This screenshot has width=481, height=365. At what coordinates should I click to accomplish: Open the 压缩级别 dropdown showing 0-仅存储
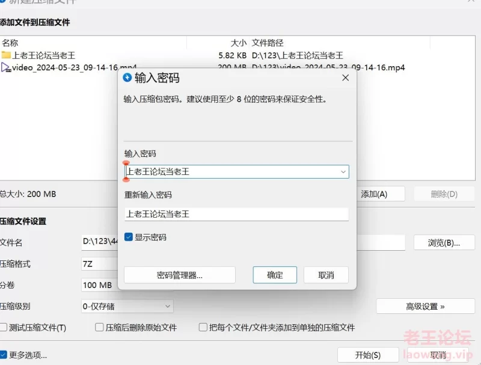[x=127, y=306]
